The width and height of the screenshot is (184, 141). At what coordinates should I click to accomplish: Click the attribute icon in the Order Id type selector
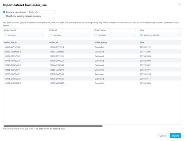[51, 35]
